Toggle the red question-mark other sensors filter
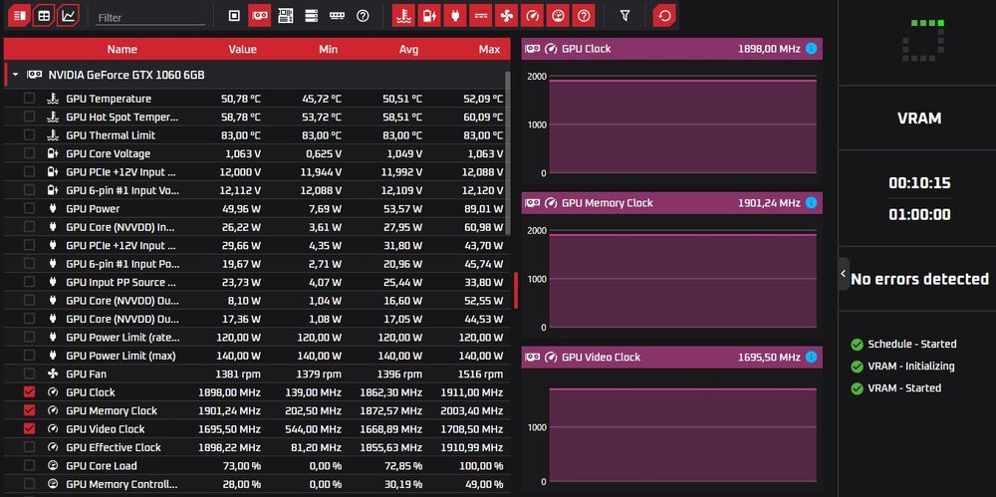Screen dimensions: 996x497 [584, 15]
